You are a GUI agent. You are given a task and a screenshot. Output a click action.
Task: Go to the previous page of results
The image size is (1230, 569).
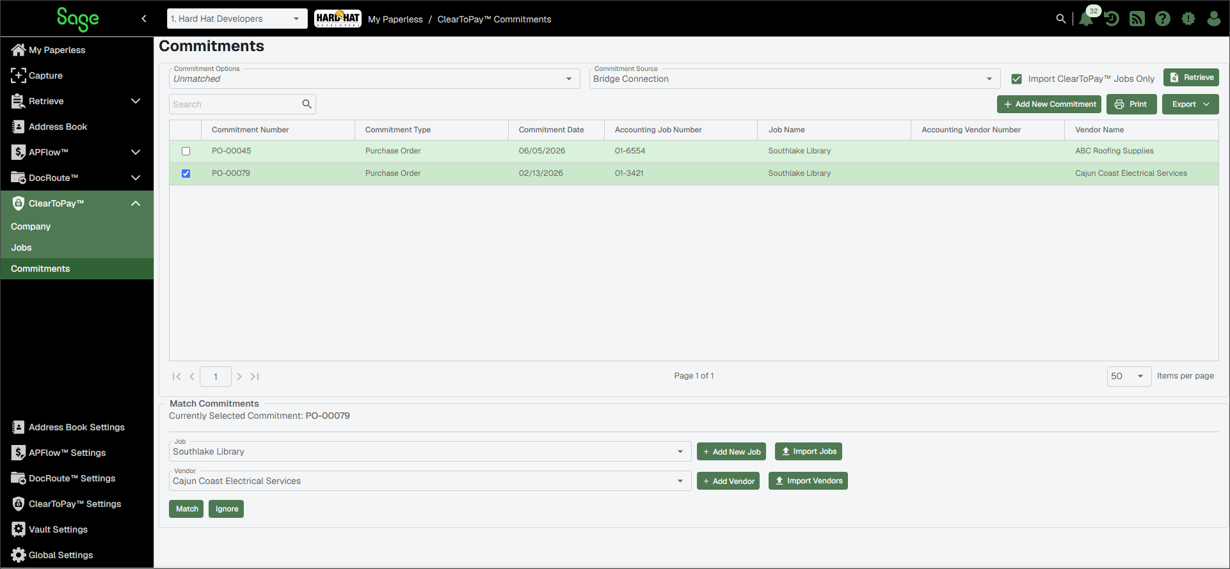coord(192,377)
